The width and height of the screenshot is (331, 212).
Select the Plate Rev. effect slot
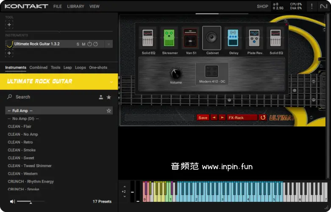[254, 38]
